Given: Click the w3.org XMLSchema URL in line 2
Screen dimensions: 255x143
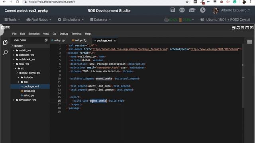Looking at the screenshot, I should coord(214,49).
